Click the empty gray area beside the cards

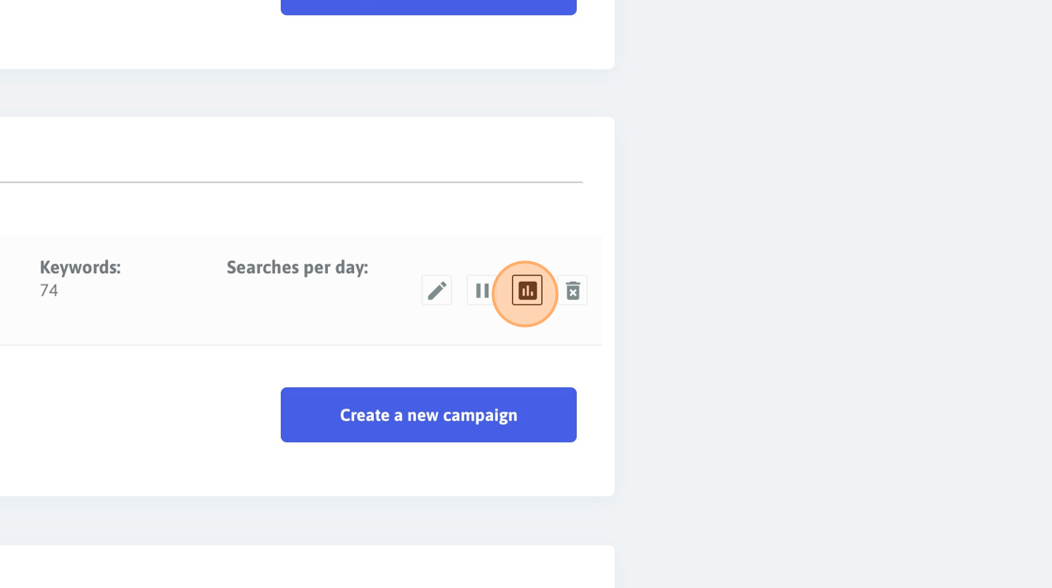click(x=832, y=294)
